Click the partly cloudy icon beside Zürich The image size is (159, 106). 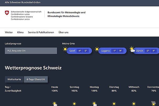click(132, 49)
